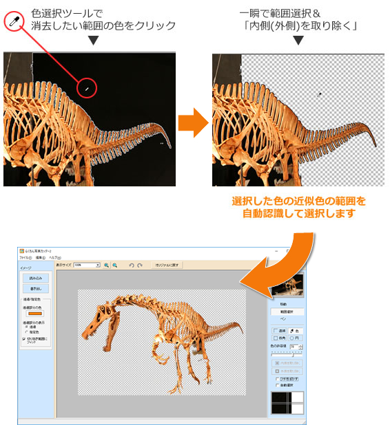Open the ファイル menu

point(25,257)
